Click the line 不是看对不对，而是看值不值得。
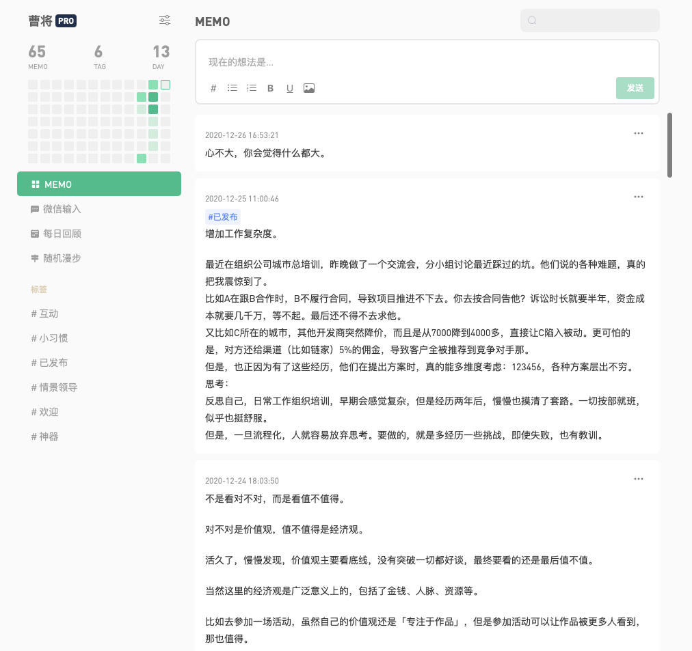This screenshot has width=692, height=651. pos(276,499)
